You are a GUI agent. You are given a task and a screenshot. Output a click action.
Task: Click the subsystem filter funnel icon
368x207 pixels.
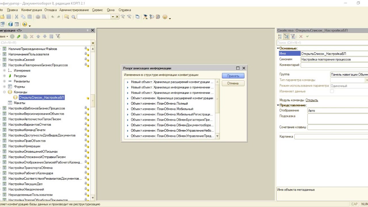point(58,37)
